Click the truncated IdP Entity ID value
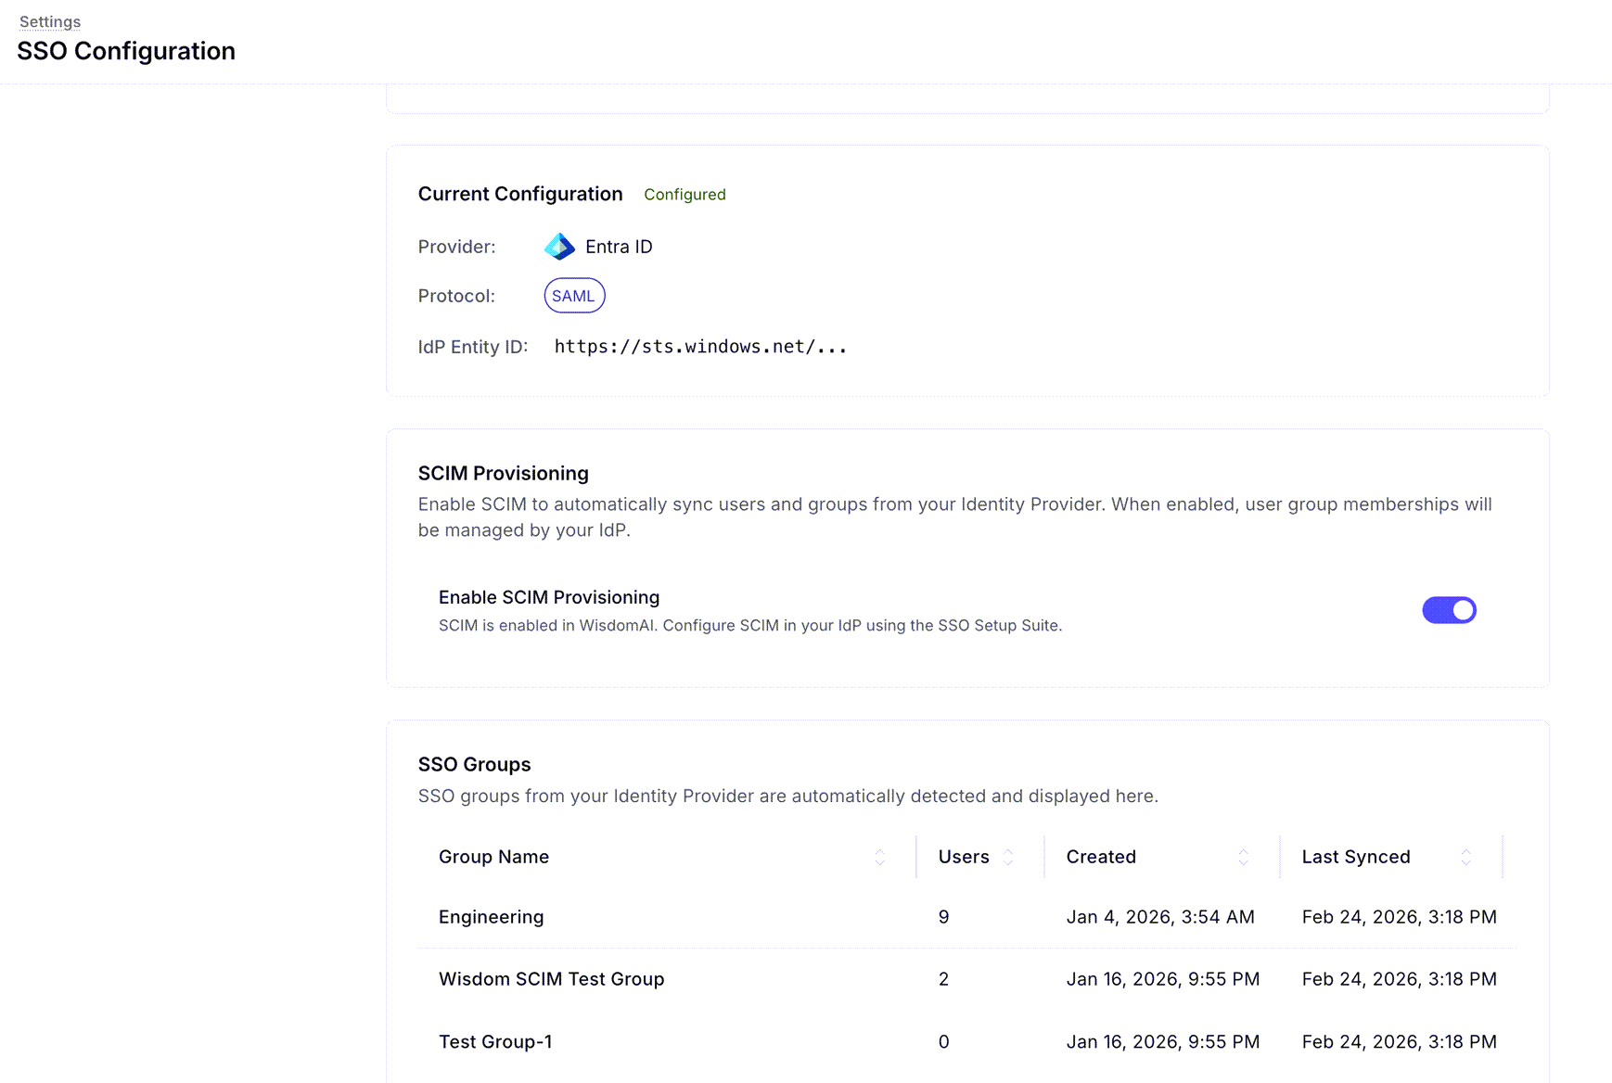 pyautogui.click(x=700, y=346)
